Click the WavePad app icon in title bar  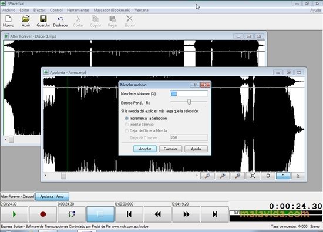4,4
